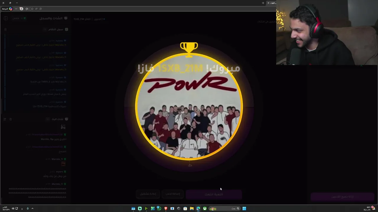378x212 pixels.
Task: Click the add player button
Action: point(173,194)
